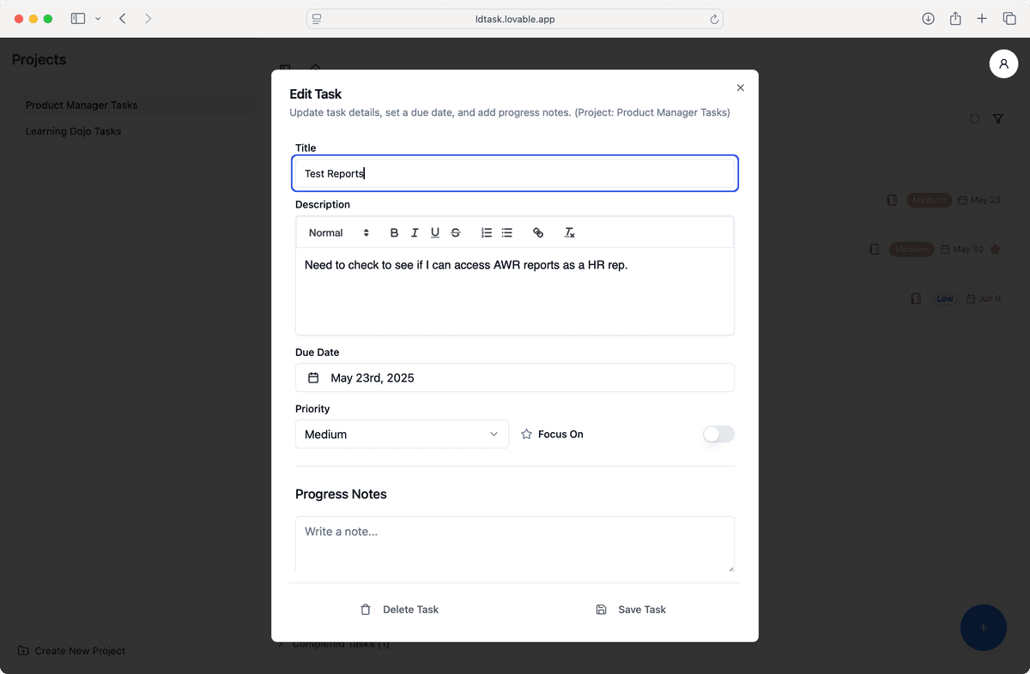Click the Focus On star icon
The image size is (1030, 674).
[x=527, y=435]
